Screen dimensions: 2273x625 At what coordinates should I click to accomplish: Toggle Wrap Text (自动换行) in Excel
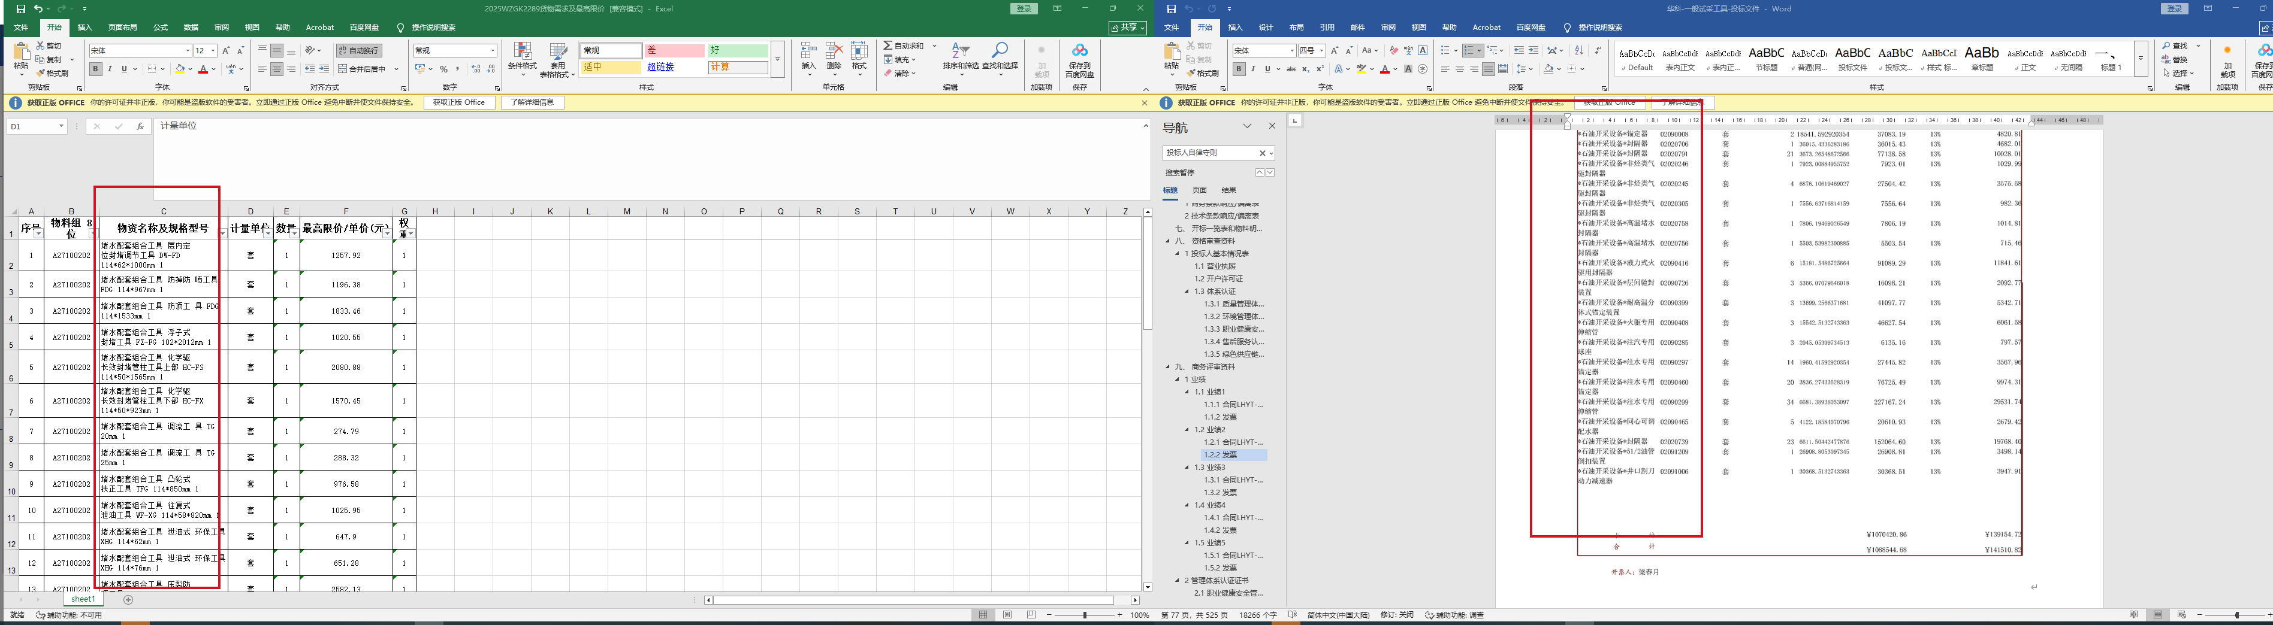[358, 50]
